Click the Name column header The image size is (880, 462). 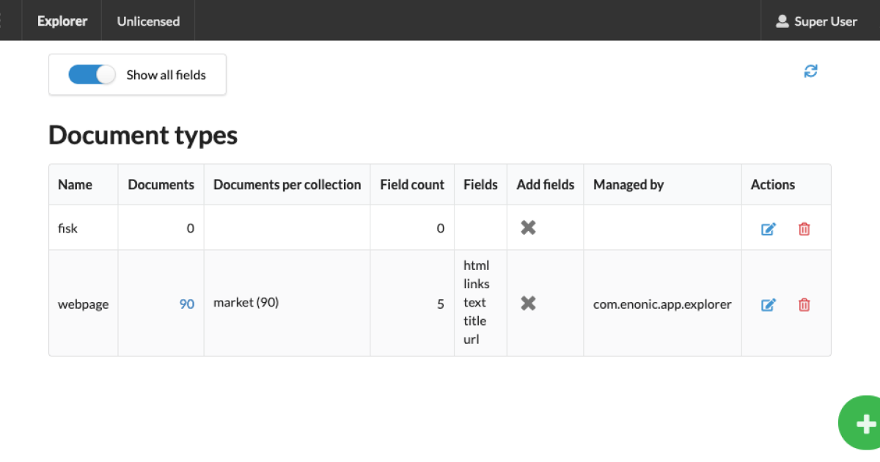76,184
